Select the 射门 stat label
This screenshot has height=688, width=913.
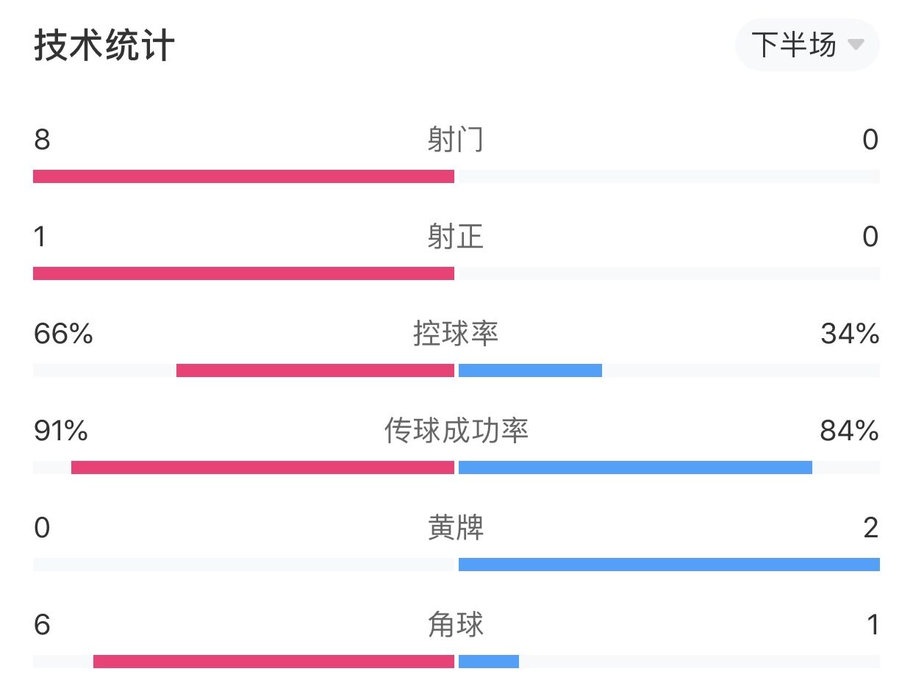point(456,139)
